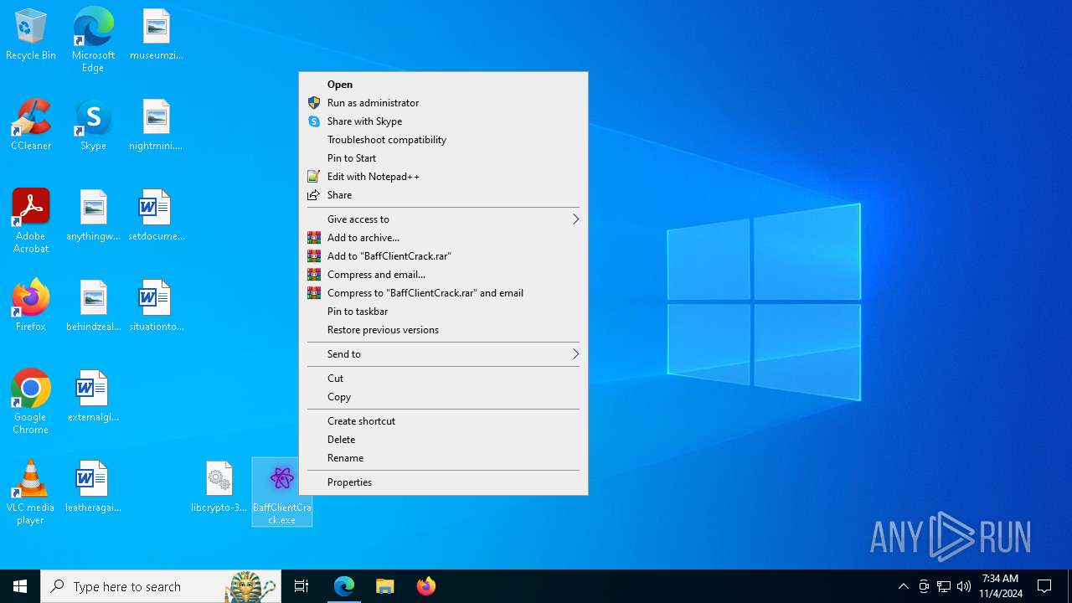Viewport: 1072px width, 603px height.
Task: Select the CCleaner desktop shortcut
Action: 31,126
